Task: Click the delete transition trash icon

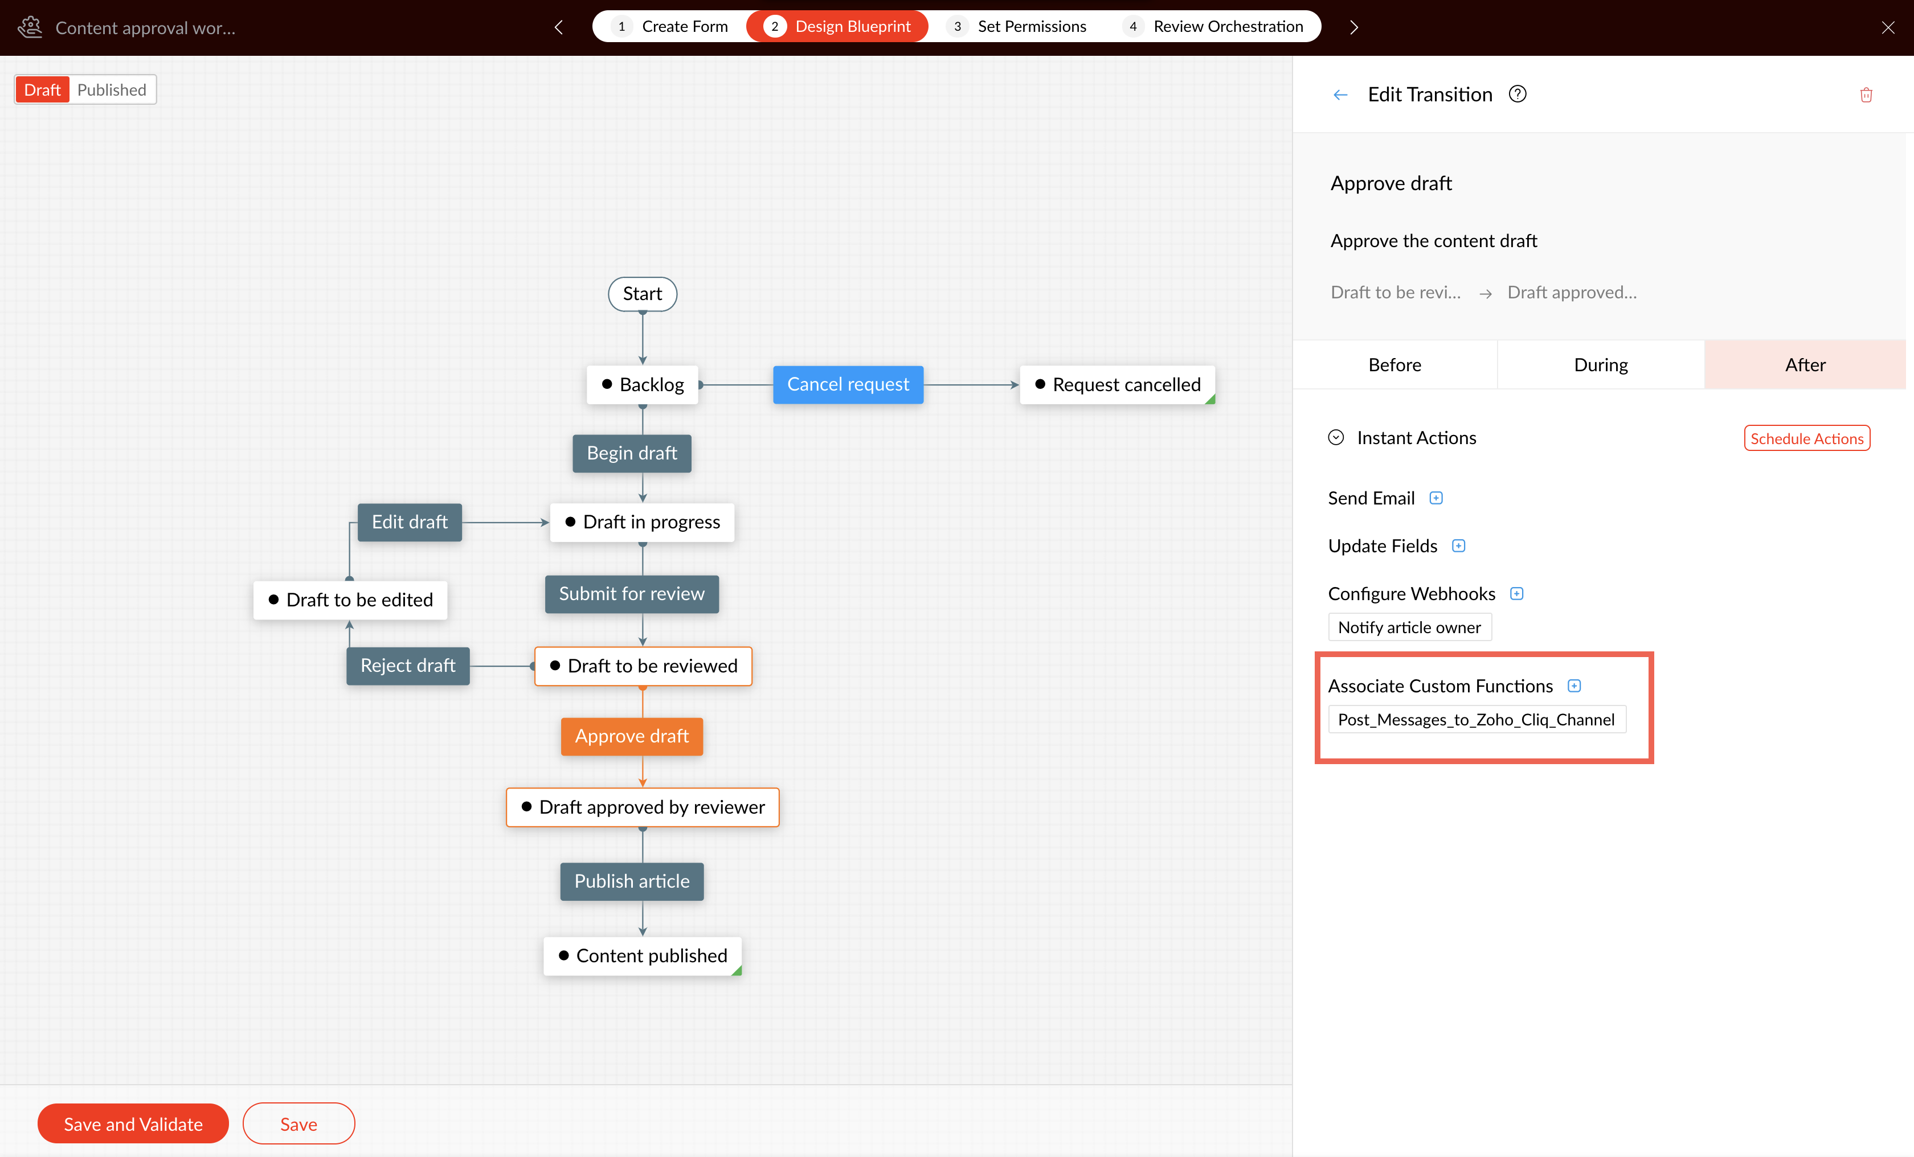Action: click(x=1866, y=95)
